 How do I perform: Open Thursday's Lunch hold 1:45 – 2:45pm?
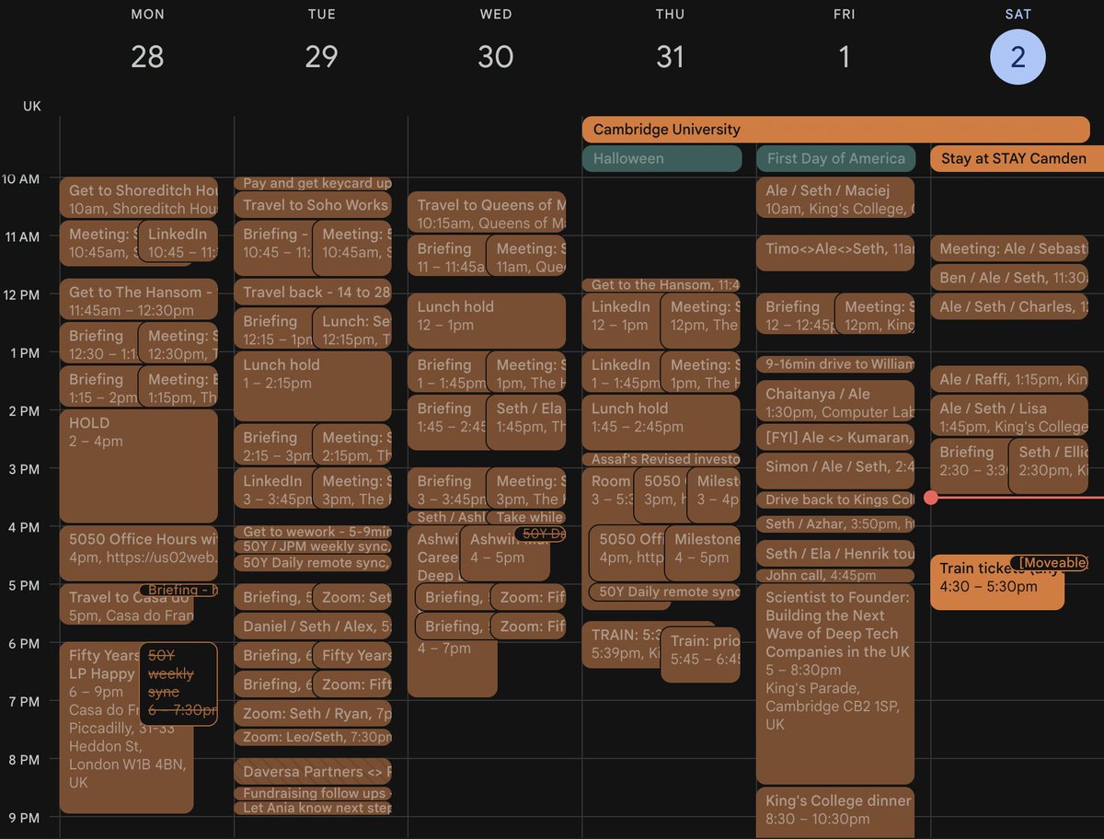point(661,422)
